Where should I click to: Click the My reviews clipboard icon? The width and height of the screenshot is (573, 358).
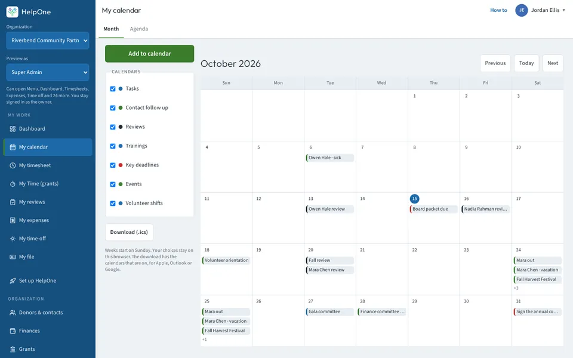point(13,202)
